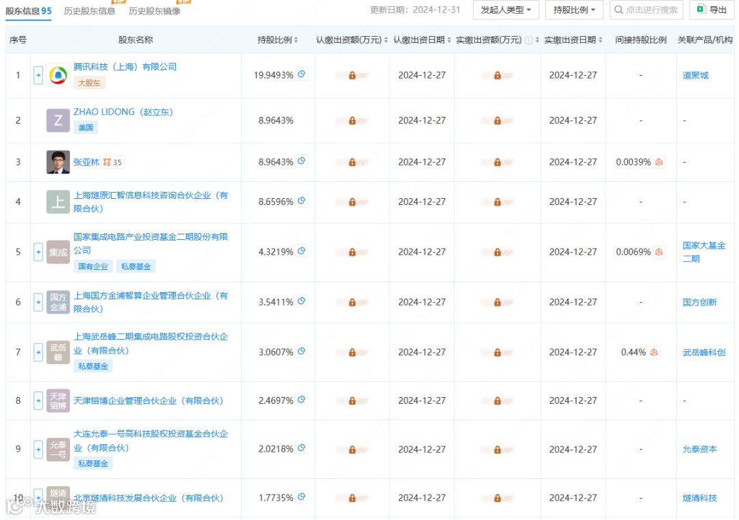Click the 点击进行搜索 search field

pos(646,10)
